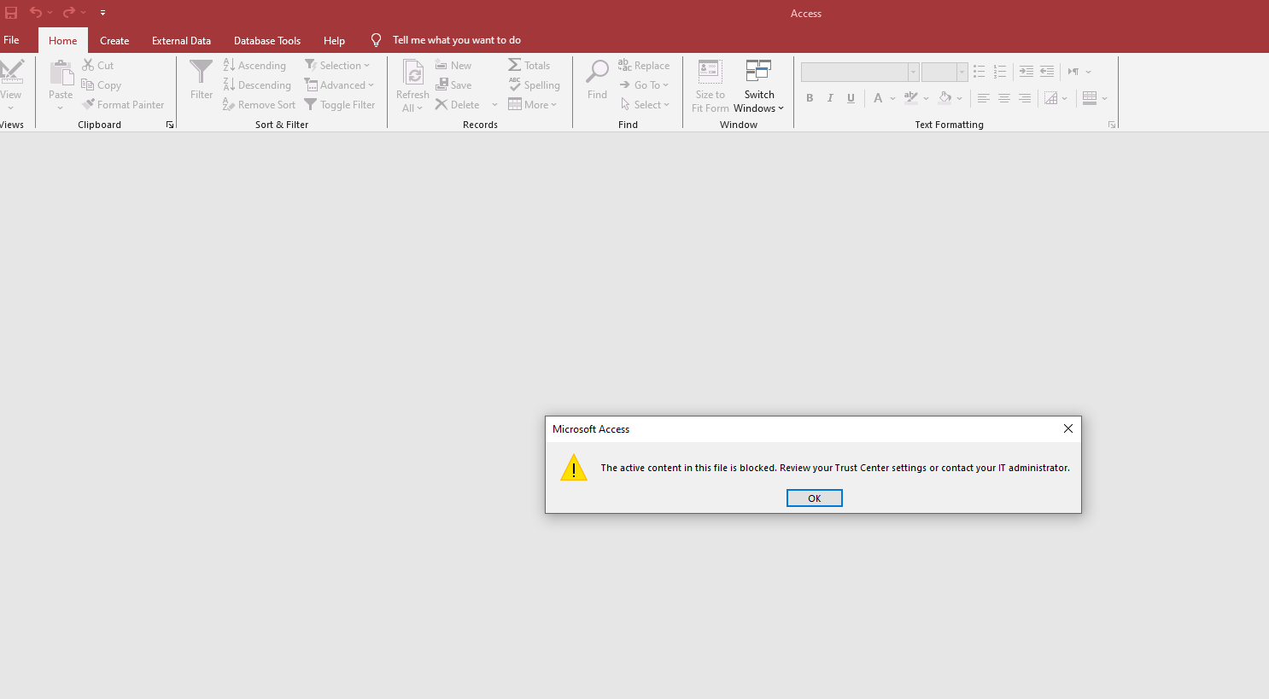Click the Redo arrow icon

69,13
